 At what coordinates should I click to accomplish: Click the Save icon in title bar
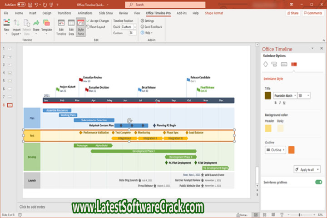(x=30, y=5)
